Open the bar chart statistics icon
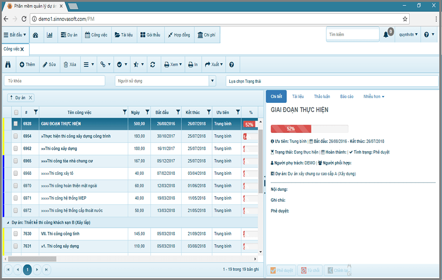The width and height of the screenshot is (442, 280). click(x=50, y=35)
